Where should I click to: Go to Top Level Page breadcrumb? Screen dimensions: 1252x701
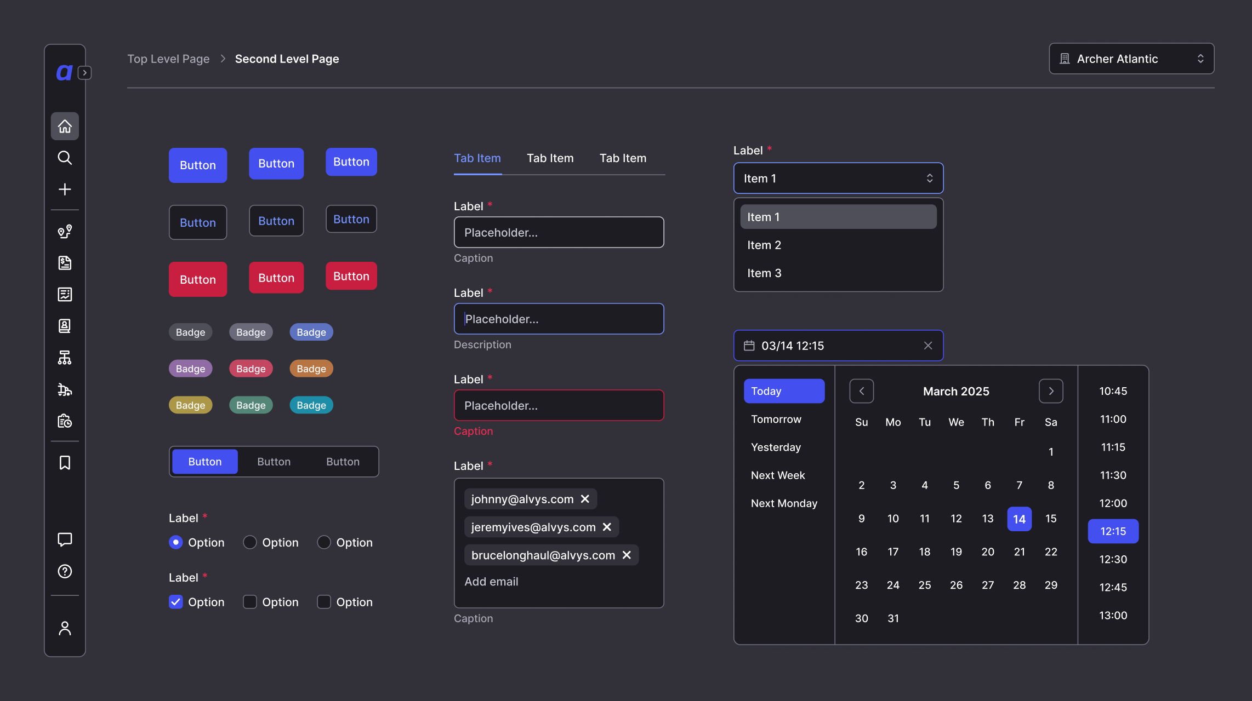pyautogui.click(x=168, y=59)
